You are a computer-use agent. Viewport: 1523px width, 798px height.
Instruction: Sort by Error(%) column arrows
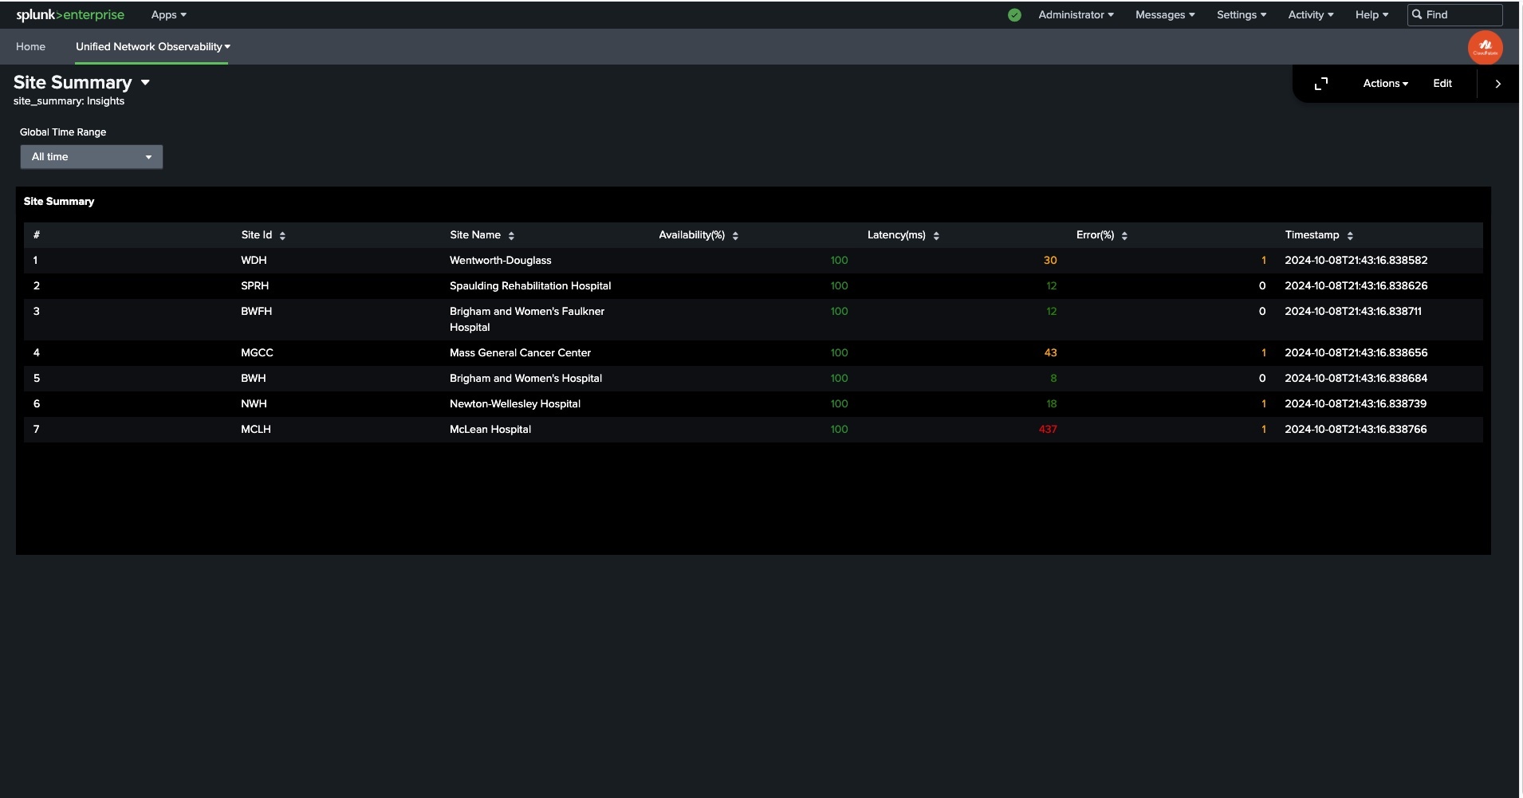pos(1124,235)
